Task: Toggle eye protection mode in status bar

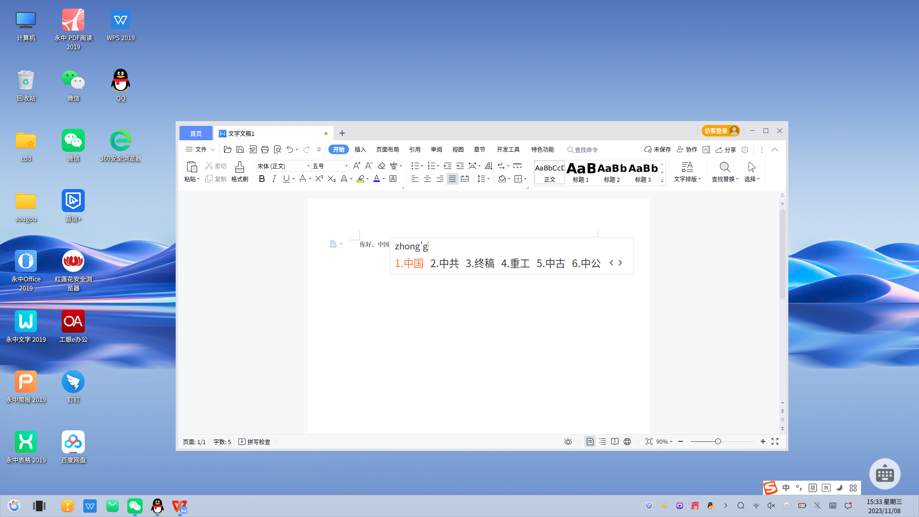Action: (568, 441)
